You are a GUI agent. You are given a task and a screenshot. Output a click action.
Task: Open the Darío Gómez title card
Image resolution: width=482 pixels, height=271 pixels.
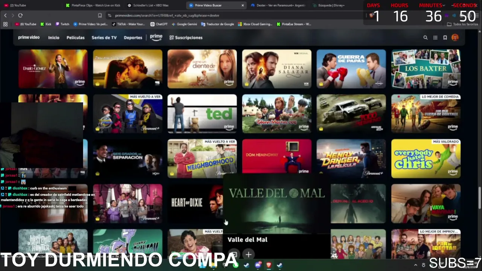pos(53,69)
